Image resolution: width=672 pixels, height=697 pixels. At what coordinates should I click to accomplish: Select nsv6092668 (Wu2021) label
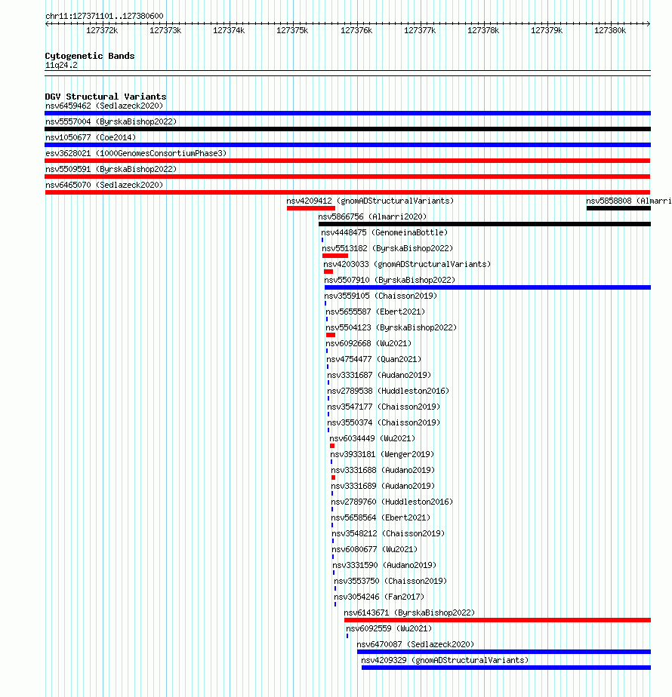368,344
